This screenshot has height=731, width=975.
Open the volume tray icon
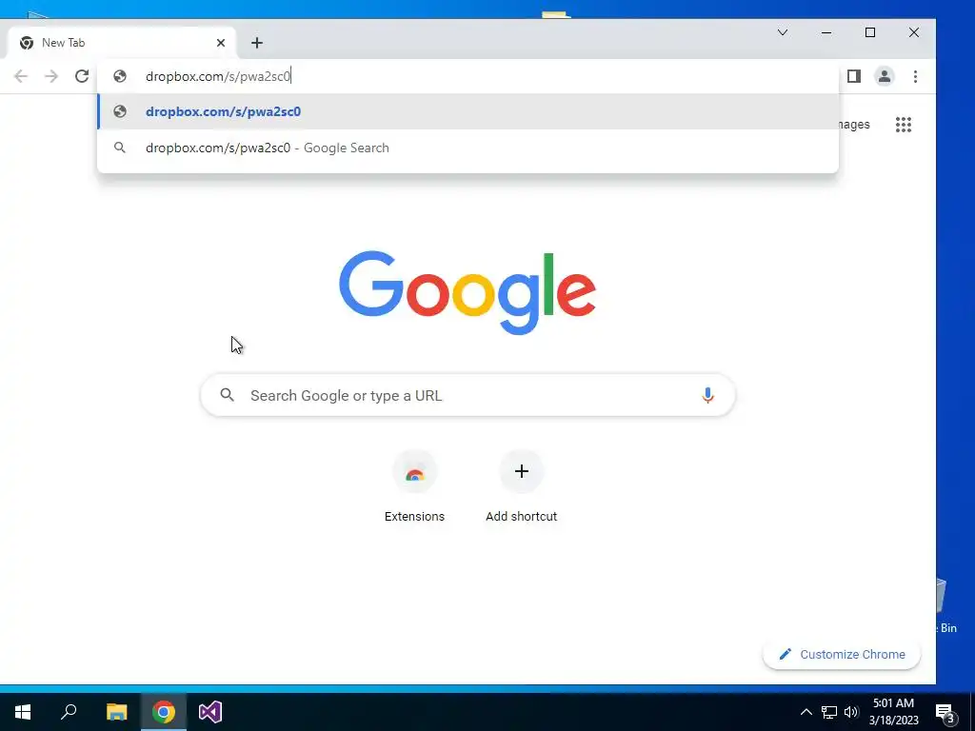(x=851, y=712)
